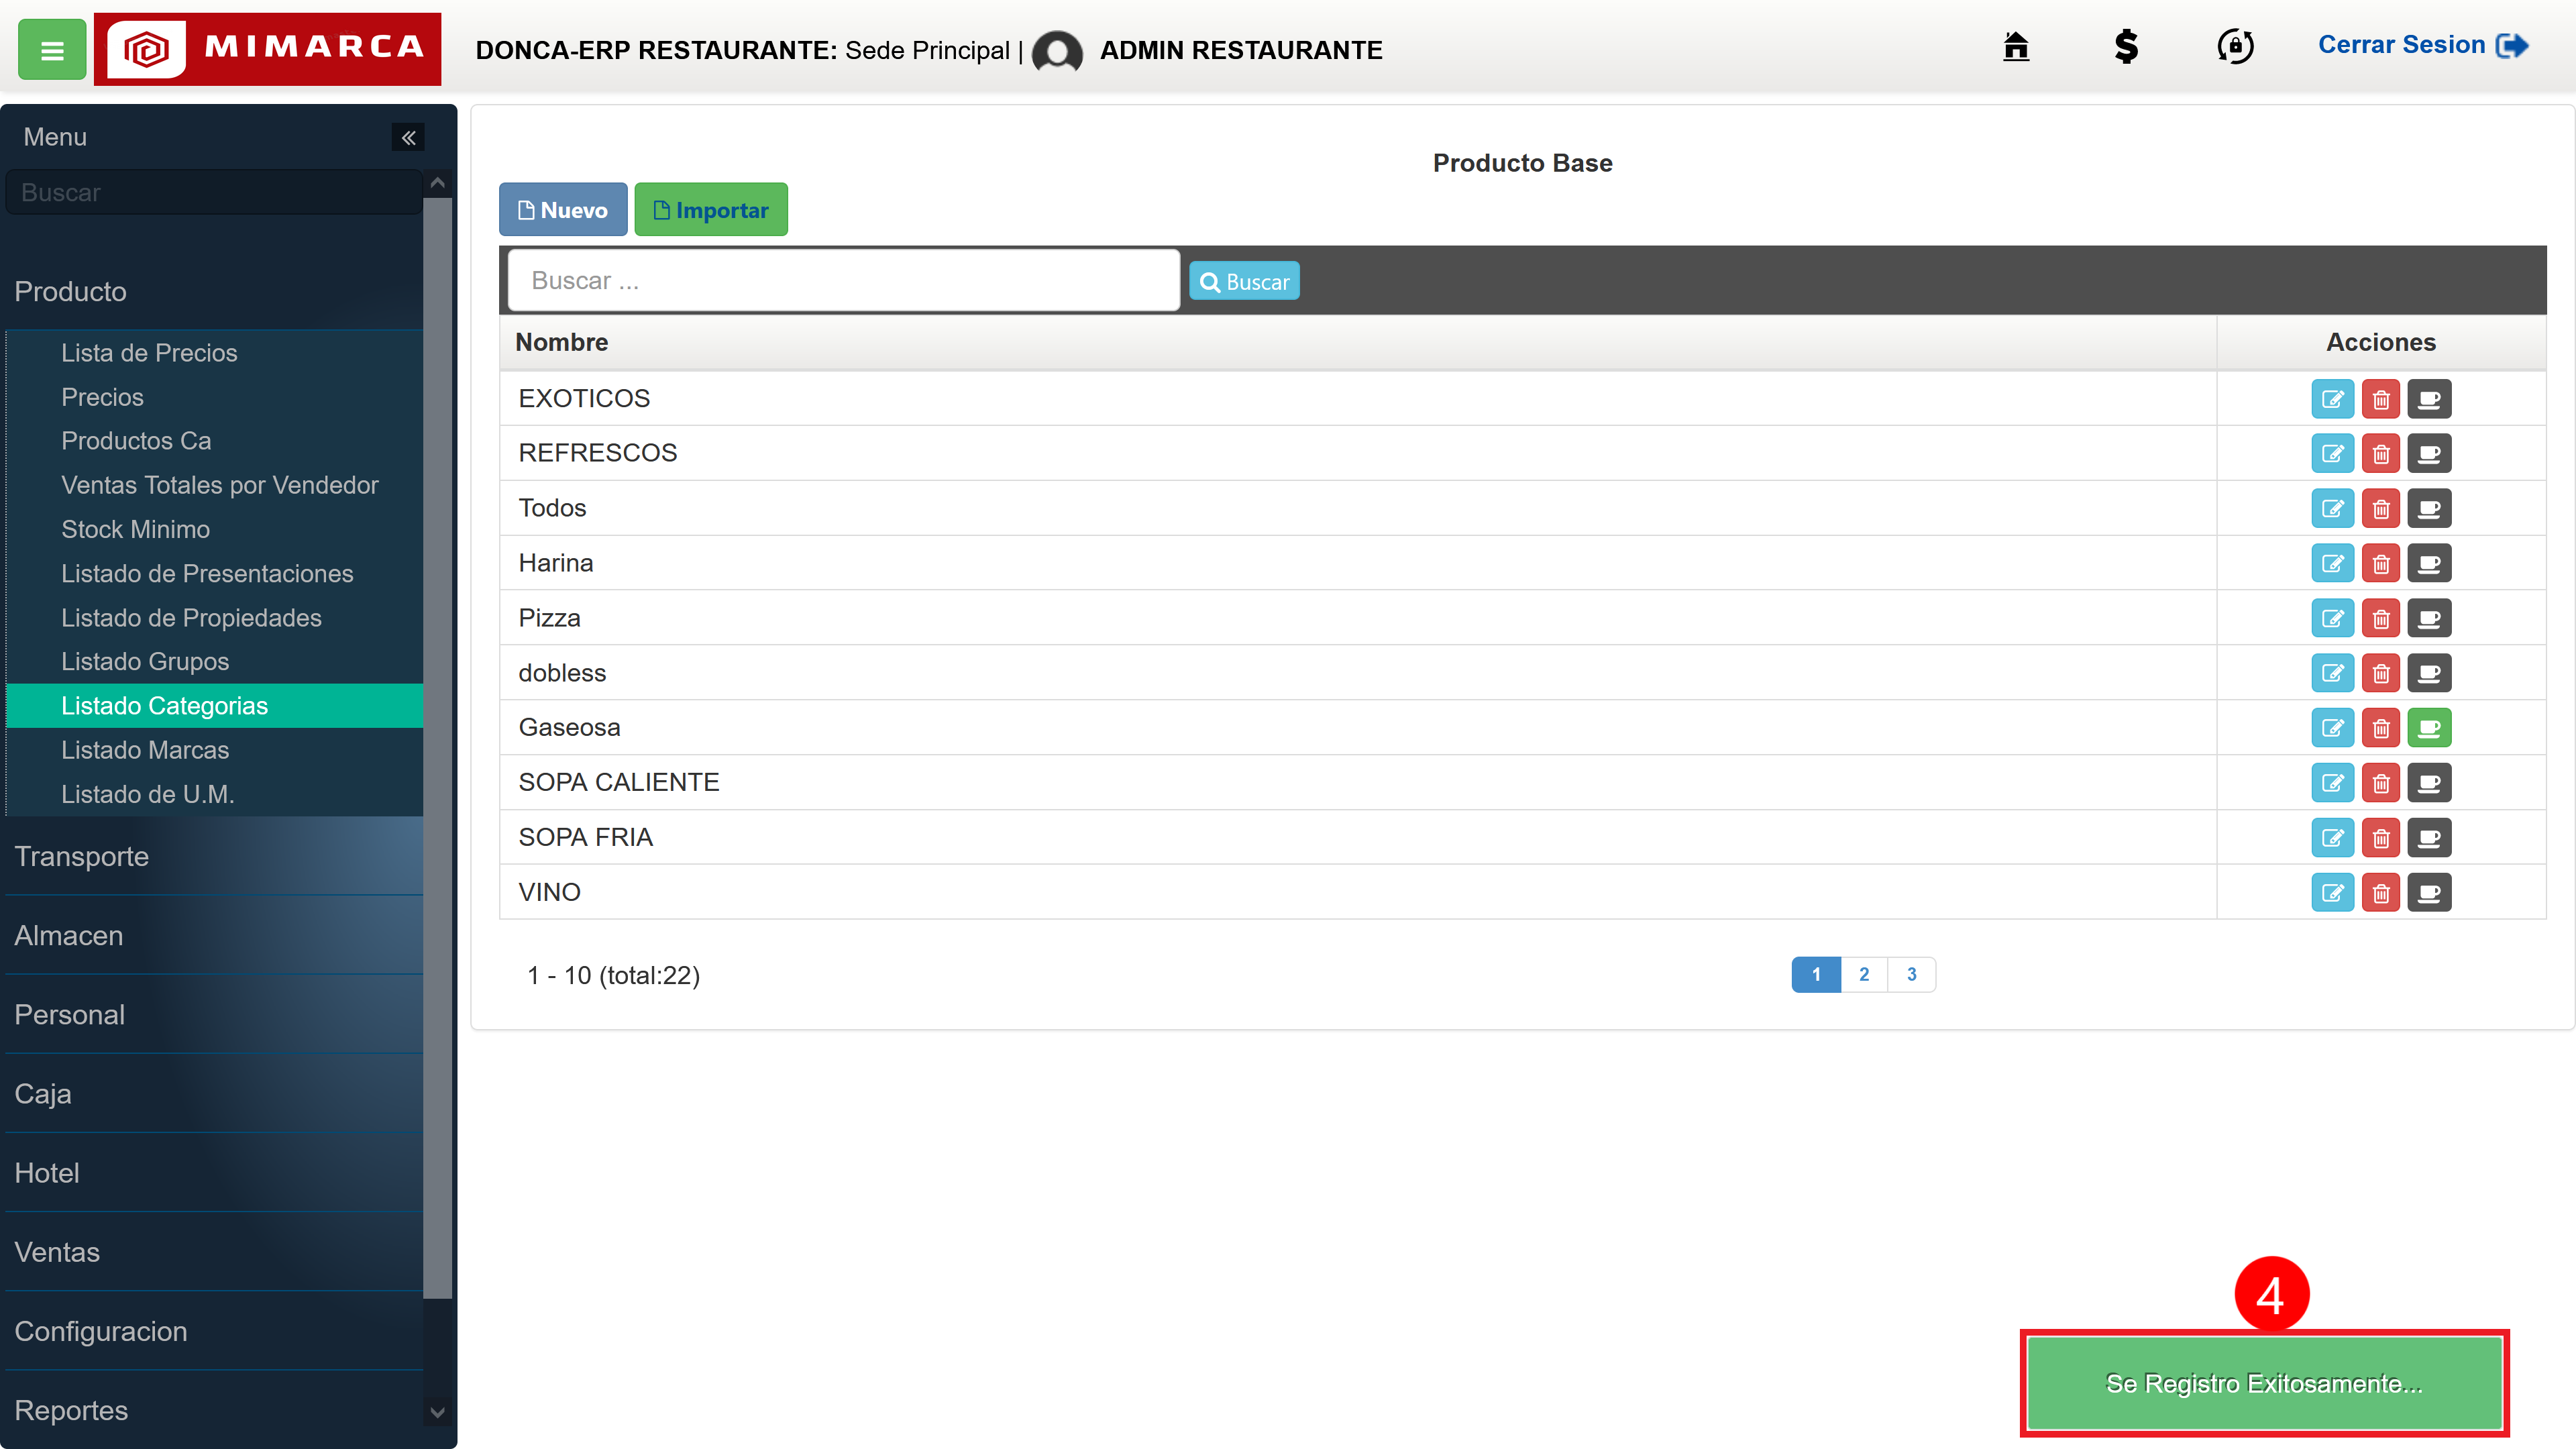Delete the Todos category

pos(2381,509)
